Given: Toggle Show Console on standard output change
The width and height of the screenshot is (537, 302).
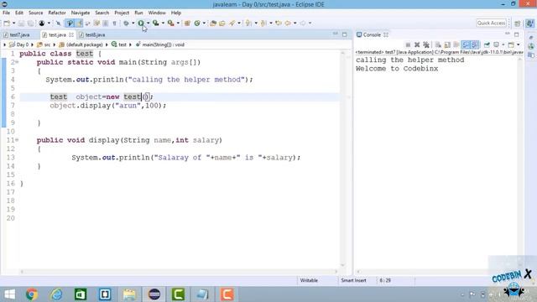Looking at the screenshot, I should [466, 44].
